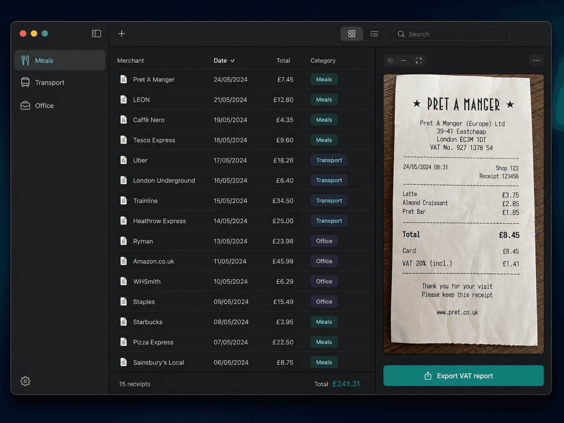Click Meals tag on Pret A Manger row
Viewport: 564px width, 423px height.
click(x=324, y=80)
